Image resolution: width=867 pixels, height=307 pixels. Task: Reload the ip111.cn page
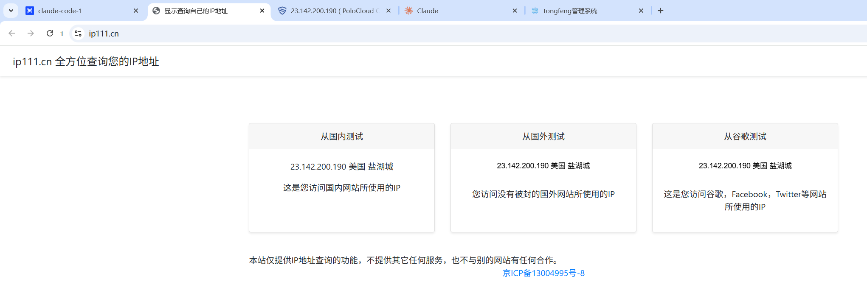pos(50,33)
